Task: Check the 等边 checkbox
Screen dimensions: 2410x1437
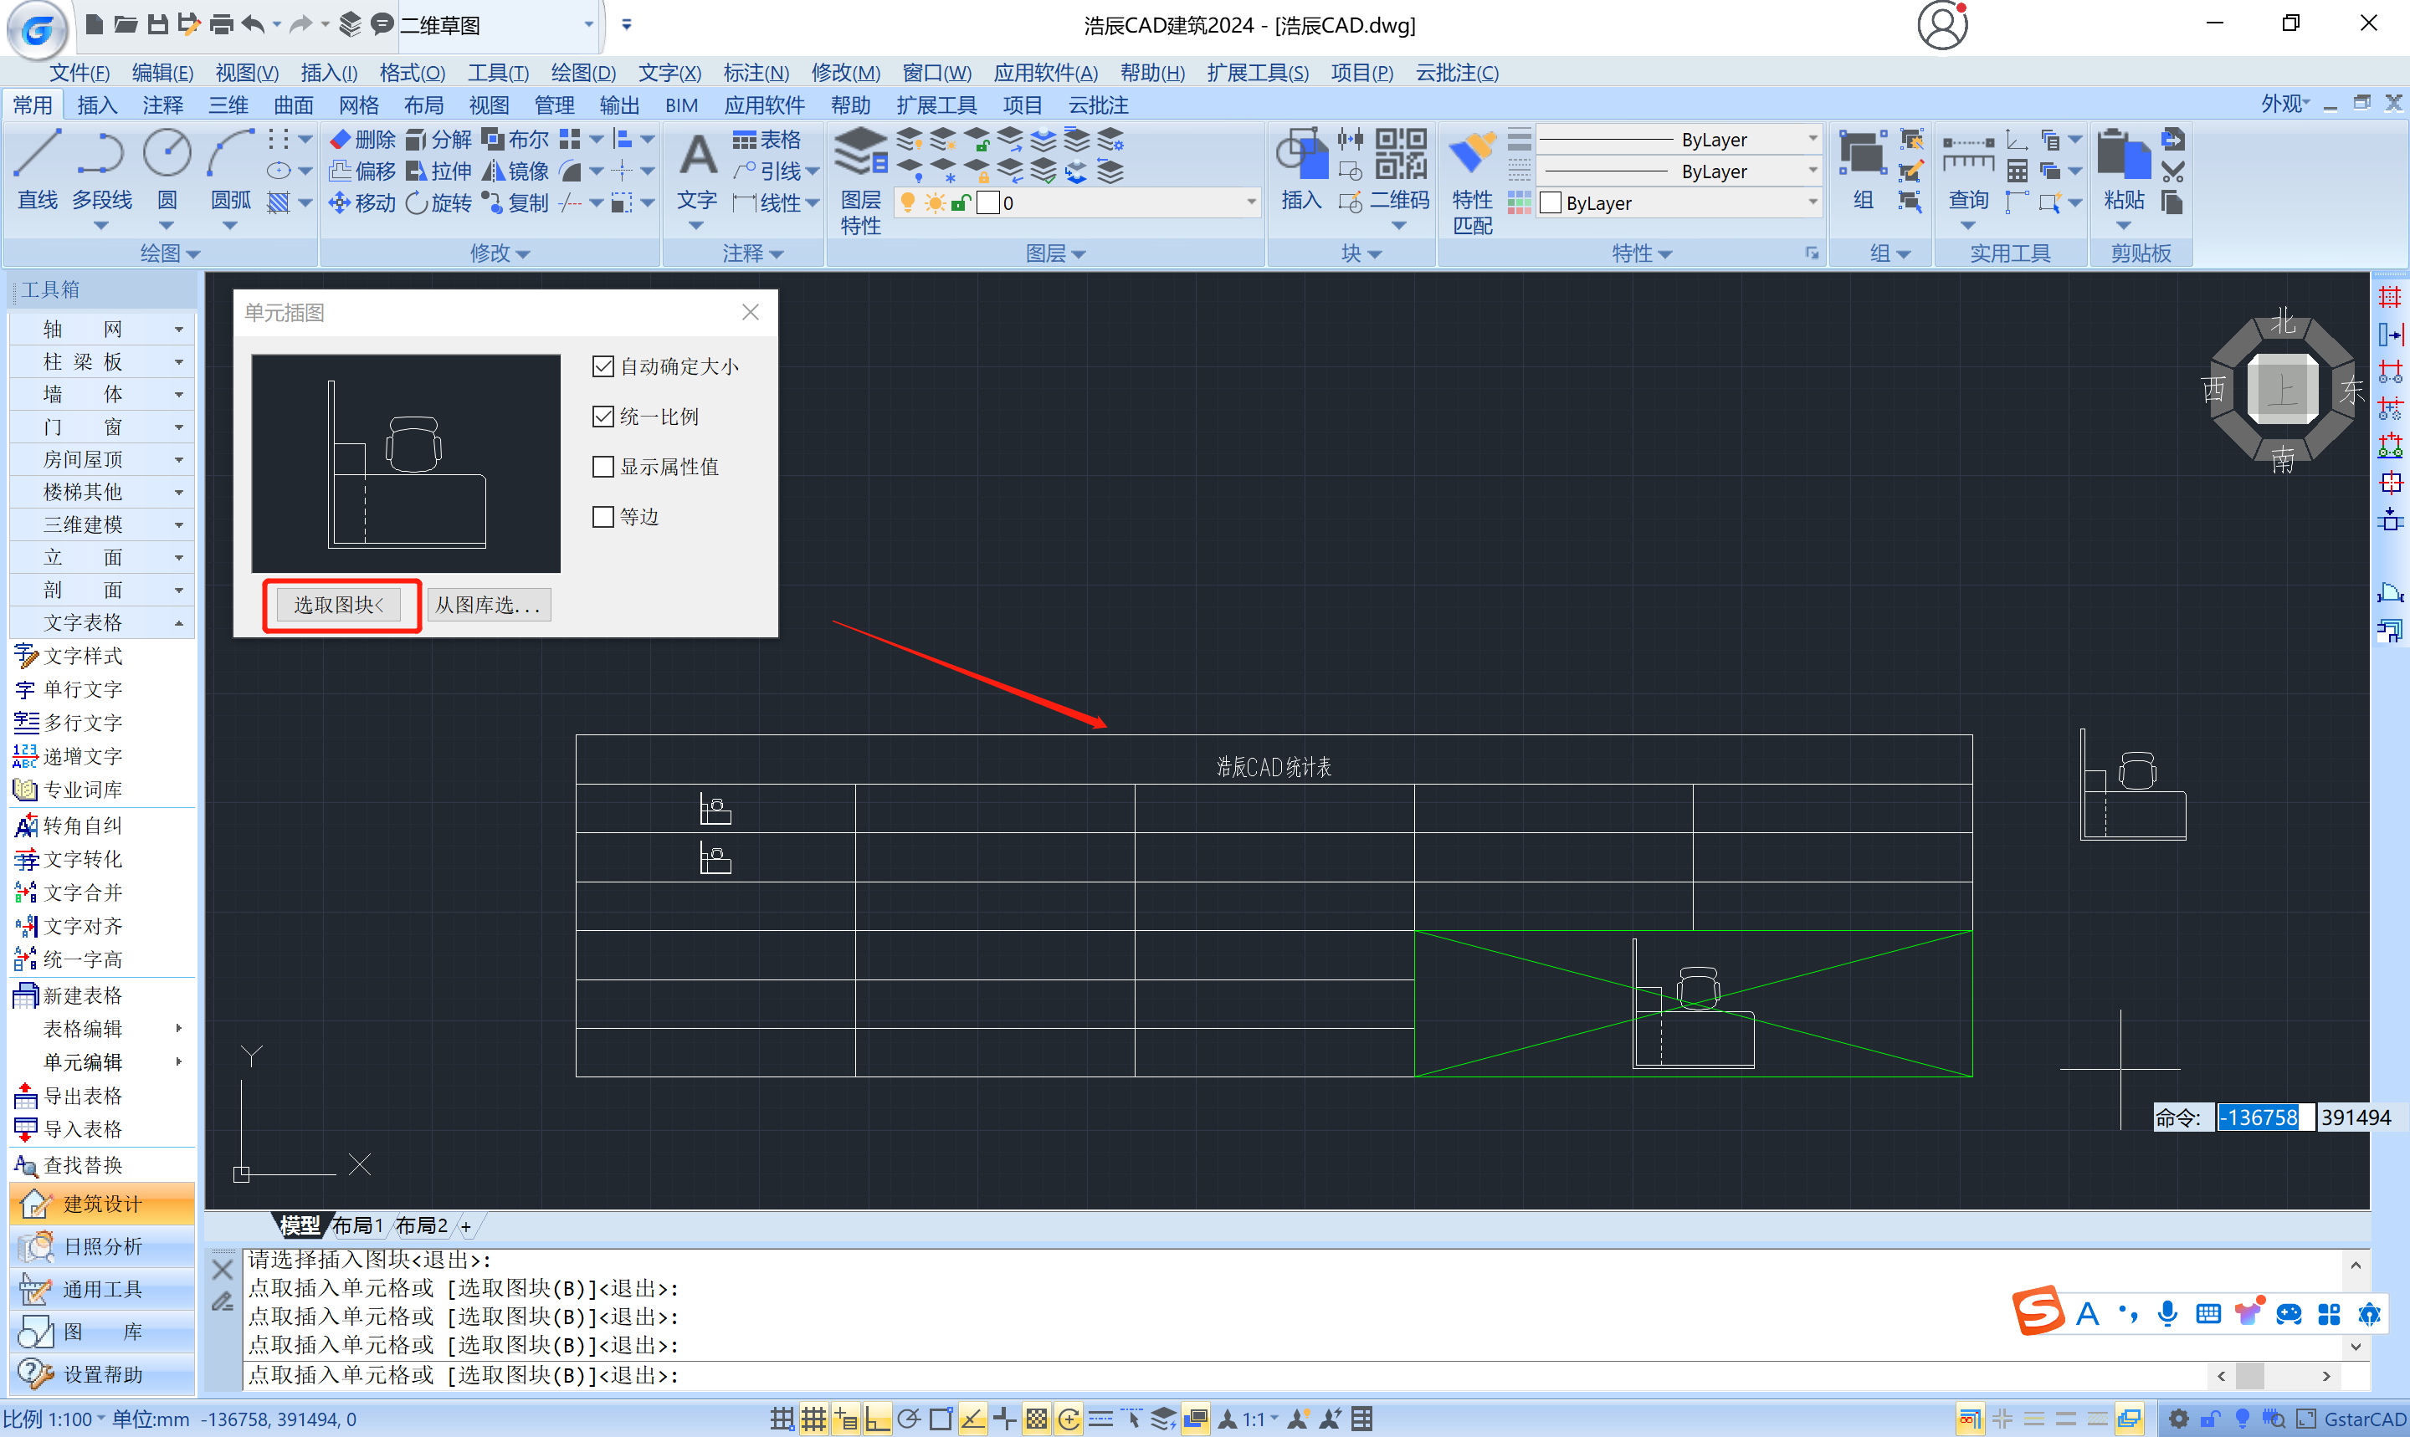Action: [x=603, y=517]
